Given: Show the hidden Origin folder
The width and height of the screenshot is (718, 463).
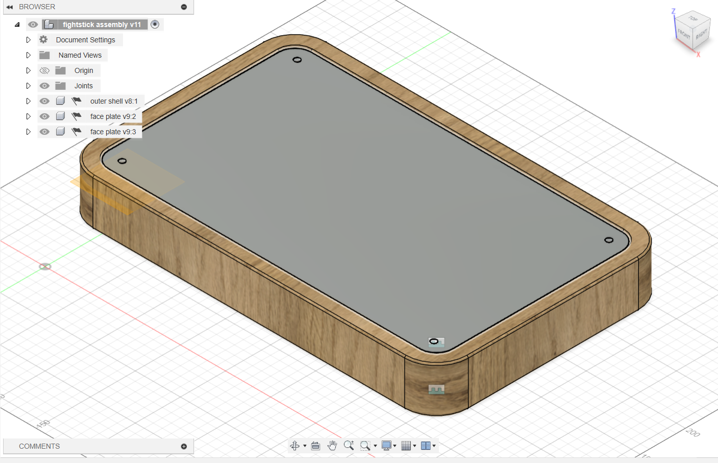Looking at the screenshot, I should (45, 70).
